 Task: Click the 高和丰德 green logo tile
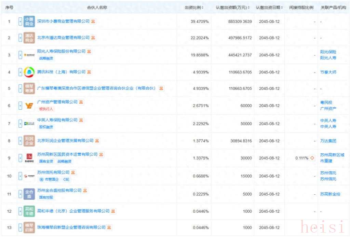click(x=29, y=211)
